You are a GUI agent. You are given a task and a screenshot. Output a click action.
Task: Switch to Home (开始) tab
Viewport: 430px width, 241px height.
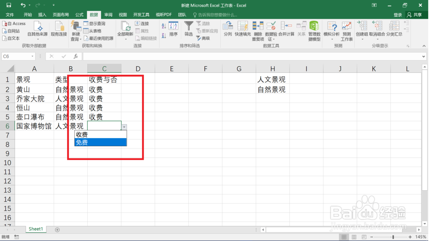point(28,15)
